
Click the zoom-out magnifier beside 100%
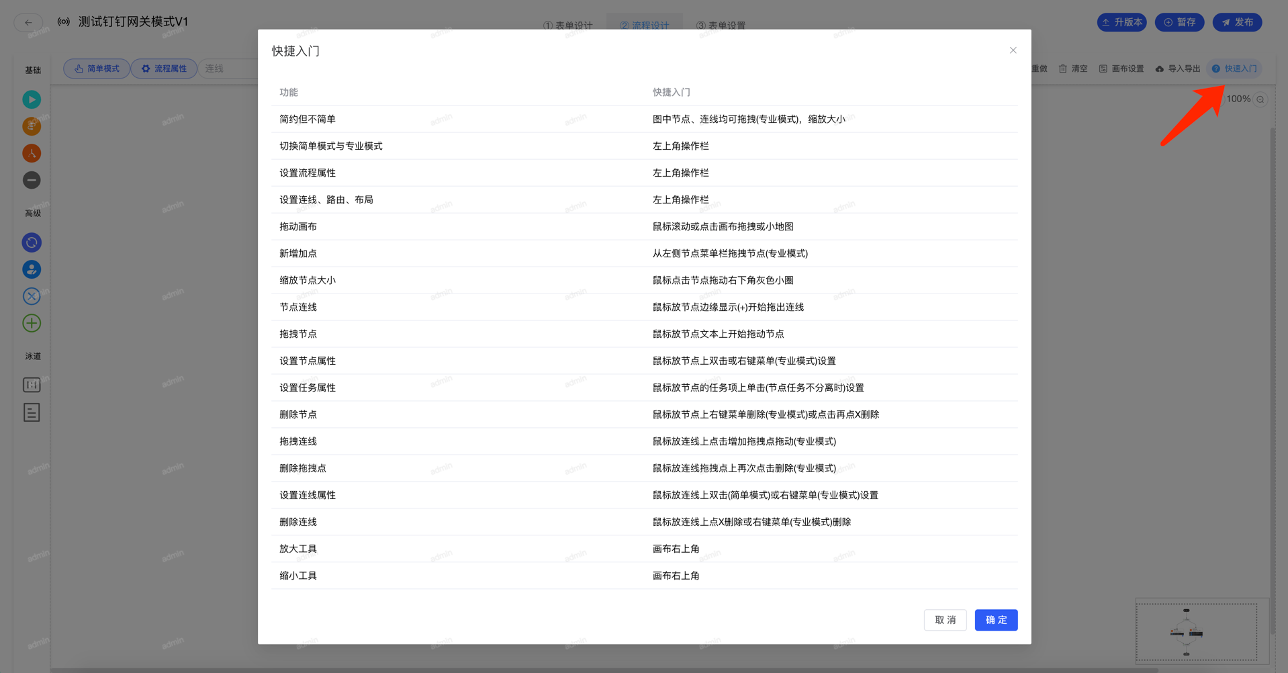coord(1260,99)
